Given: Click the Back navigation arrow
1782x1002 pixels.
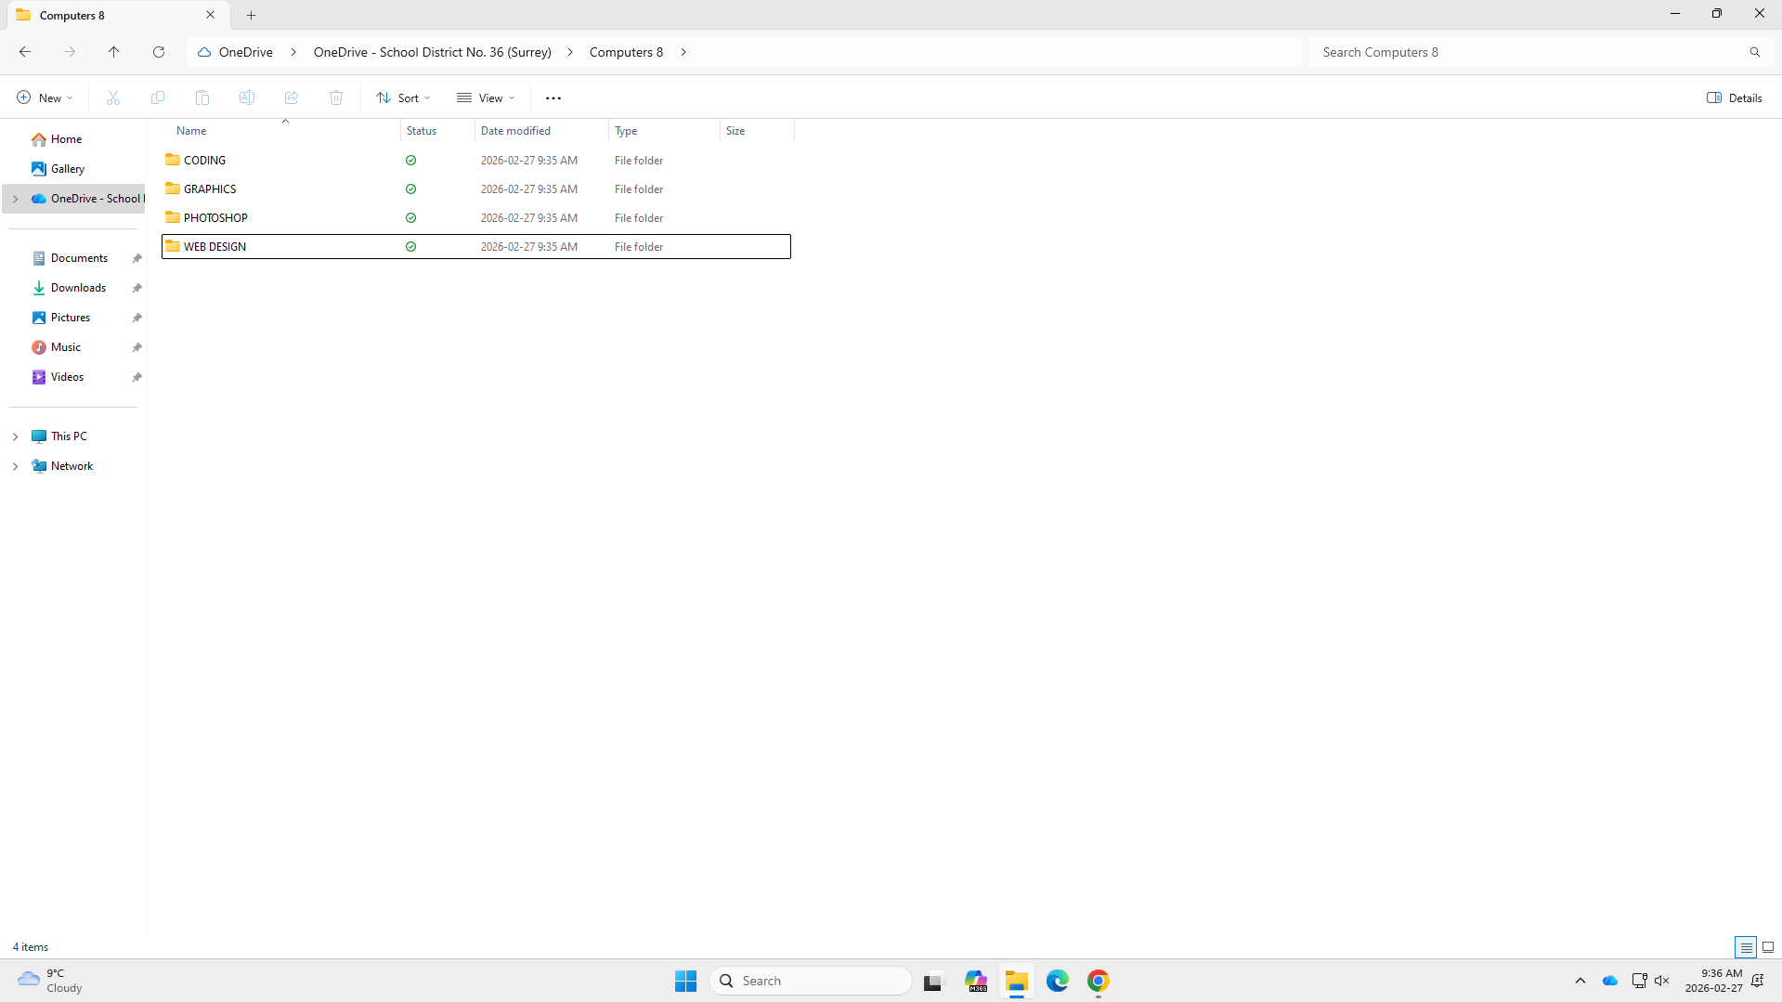Looking at the screenshot, I should point(25,52).
